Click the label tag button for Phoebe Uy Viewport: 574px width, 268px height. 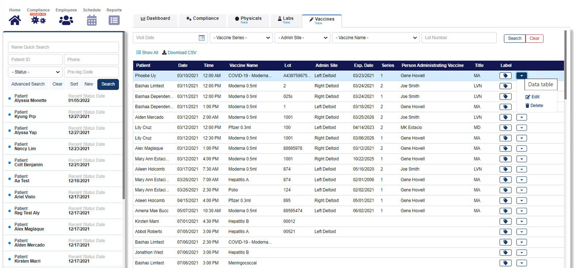click(x=505, y=76)
